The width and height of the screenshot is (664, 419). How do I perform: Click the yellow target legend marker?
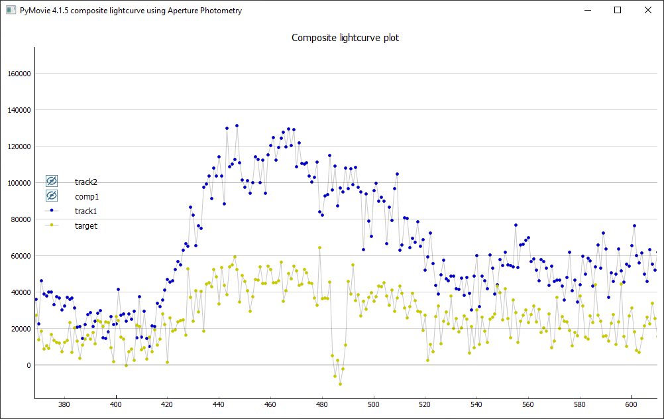coord(52,225)
